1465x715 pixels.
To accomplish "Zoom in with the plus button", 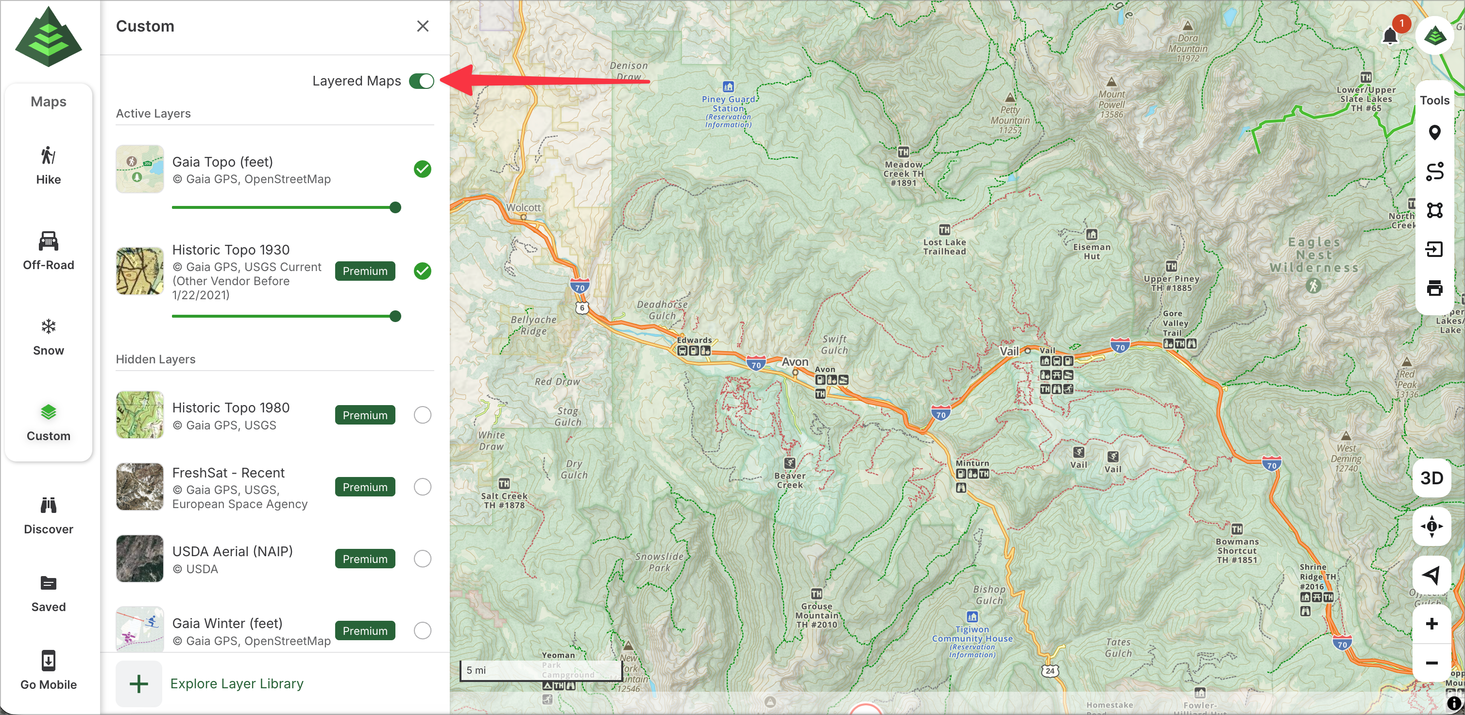I will click(1431, 624).
